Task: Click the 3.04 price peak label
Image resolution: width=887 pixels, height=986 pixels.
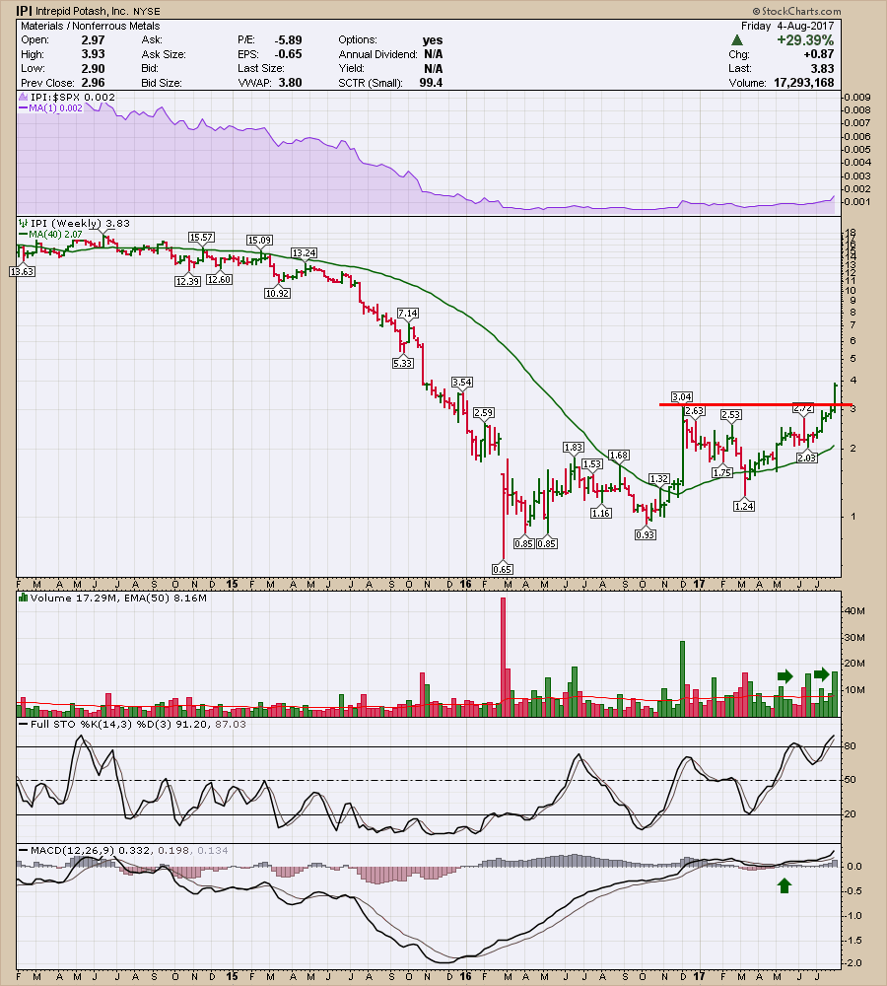Action: (681, 396)
